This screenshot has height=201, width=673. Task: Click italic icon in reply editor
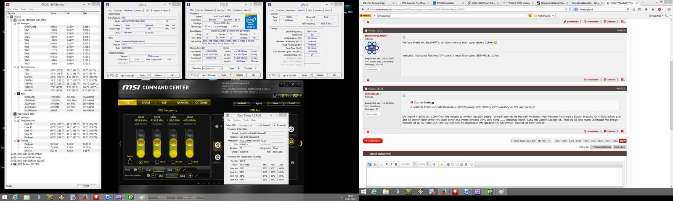tap(391, 164)
